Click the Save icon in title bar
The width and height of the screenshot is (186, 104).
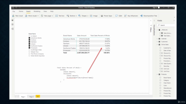[x=13, y=8]
